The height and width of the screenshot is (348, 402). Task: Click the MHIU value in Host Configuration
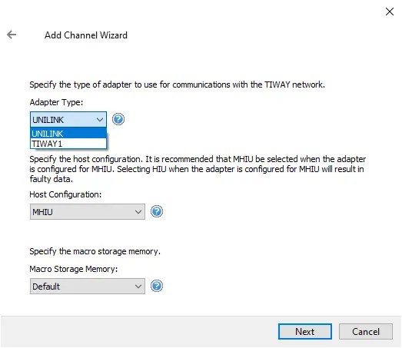click(x=42, y=212)
